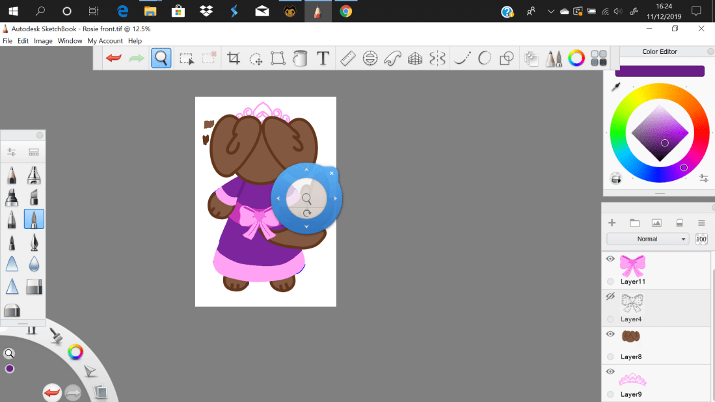Viewport: 715px width, 402px height.
Task: Hide Layer11 using its eye icon
Action: 610,259
